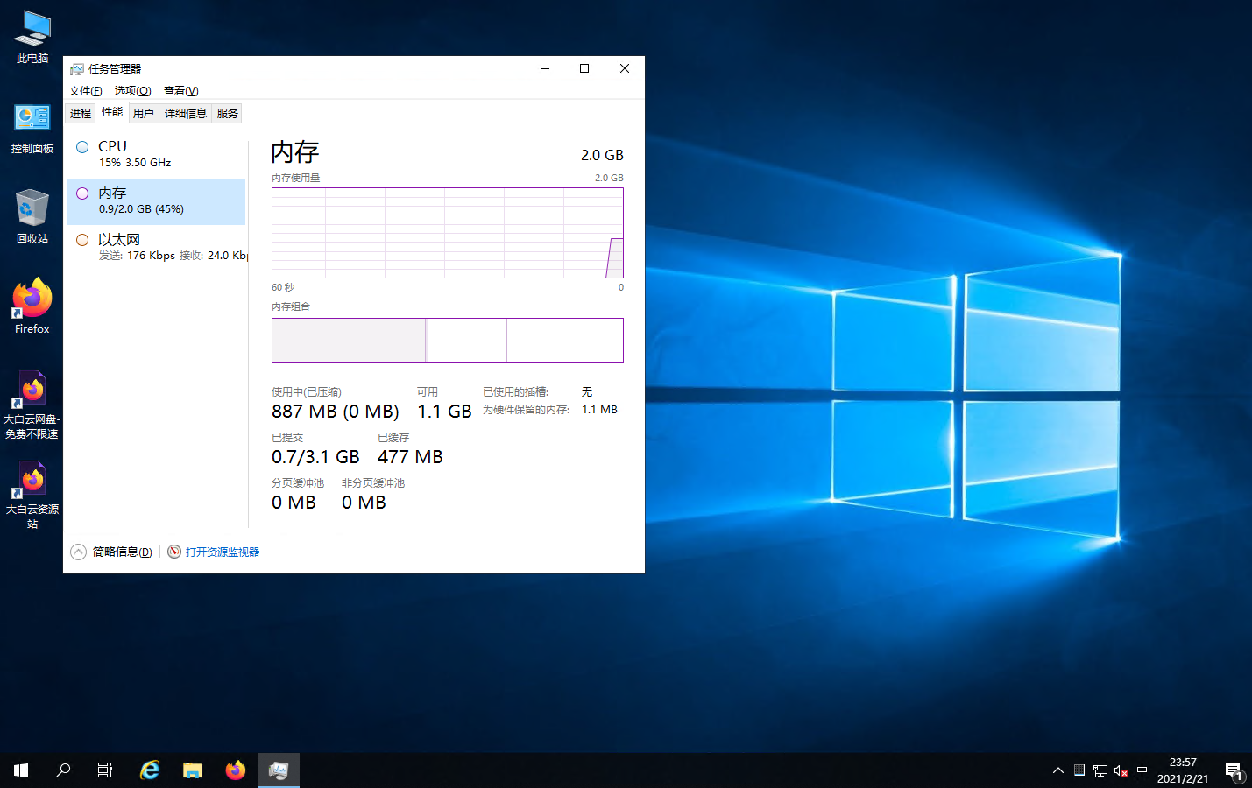Click the security tray icon left of network
The height and width of the screenshot is (788, 1252).
click(x=1079, y=770)
